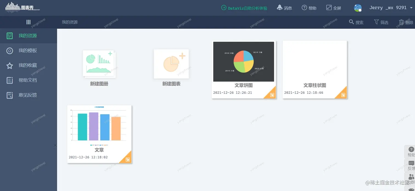
Task: Click the DataViz arrow circle icon
Action: [x=224, y=8]
